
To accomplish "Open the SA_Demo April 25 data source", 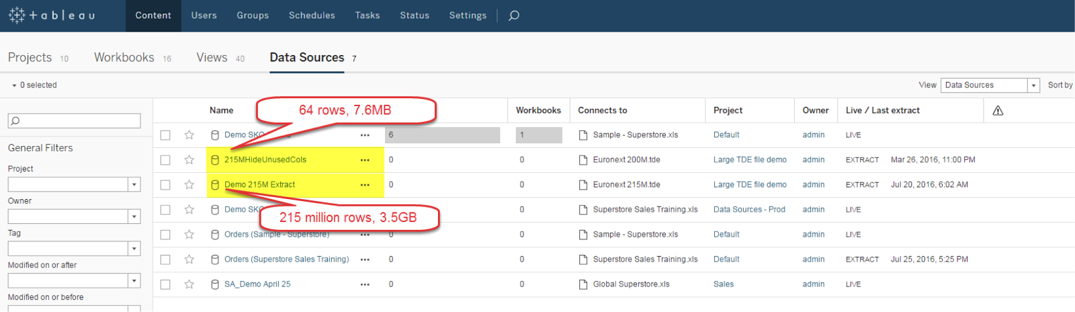I will 257,284.
